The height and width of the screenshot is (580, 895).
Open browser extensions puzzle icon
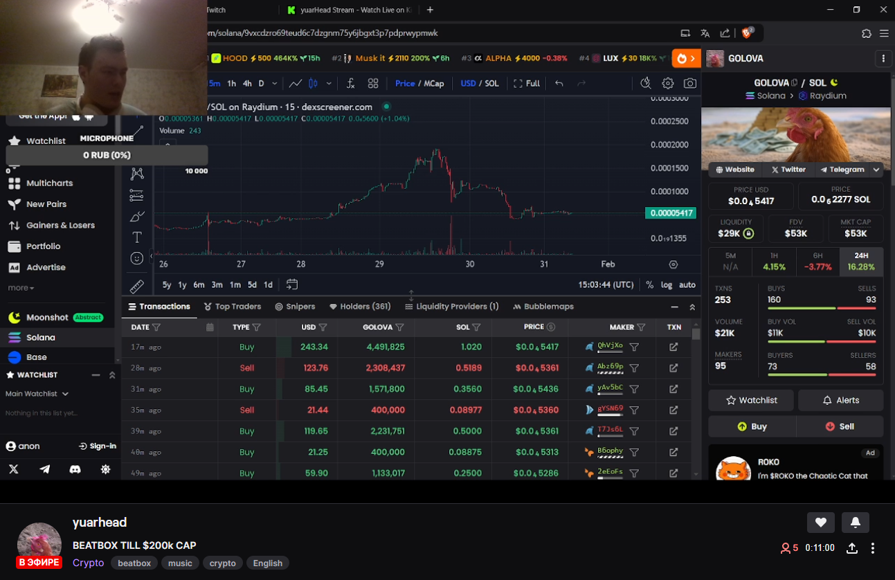coord(866,33)
